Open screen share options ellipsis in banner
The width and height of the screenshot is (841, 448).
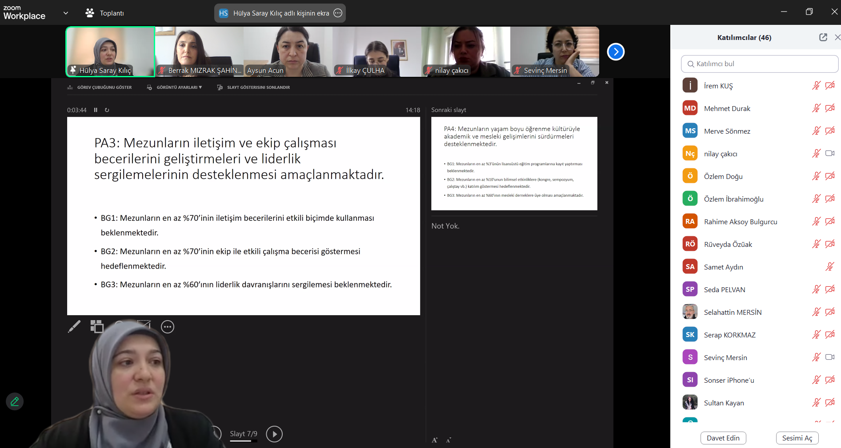(338, 13)
